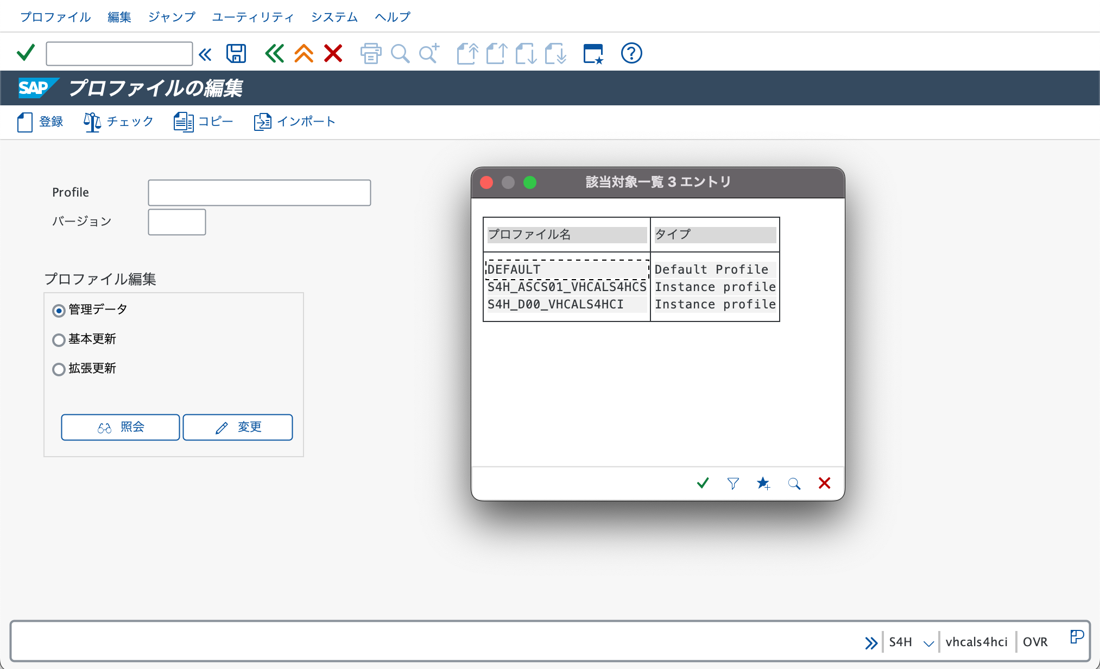This screenshot has width=1100, height=669.
Task: Open help using the question mark icon
Action: pos(630,53)
